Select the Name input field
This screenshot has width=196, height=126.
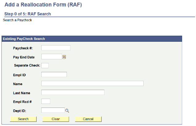[92, 83]
